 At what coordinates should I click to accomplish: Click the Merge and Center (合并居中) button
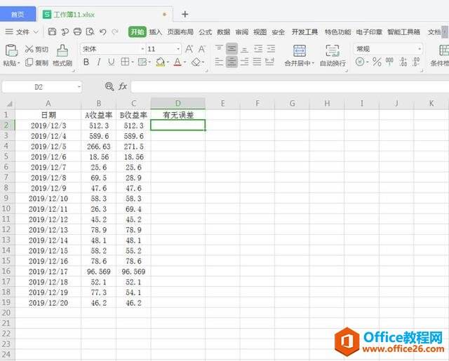click(x=300, y=55)
